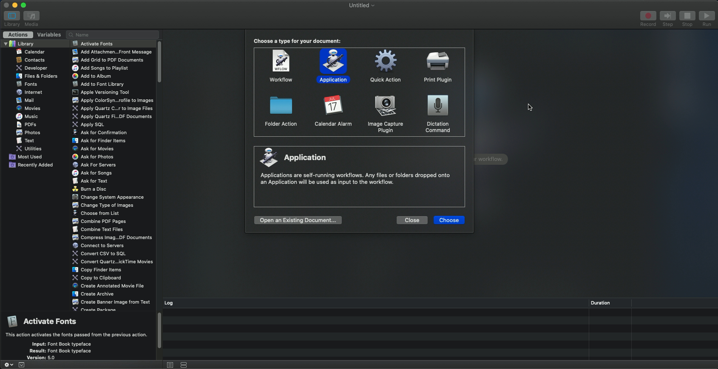Select the Fonts category
The image size is (718, 369).
point(31,84)
